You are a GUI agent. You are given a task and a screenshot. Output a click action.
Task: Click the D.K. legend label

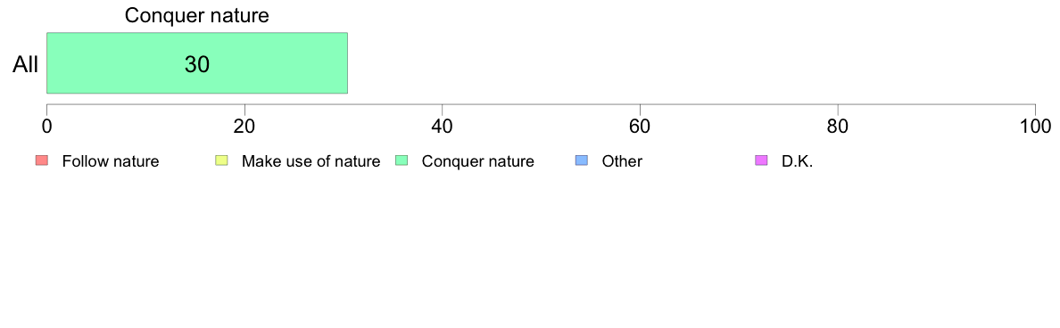797,161
